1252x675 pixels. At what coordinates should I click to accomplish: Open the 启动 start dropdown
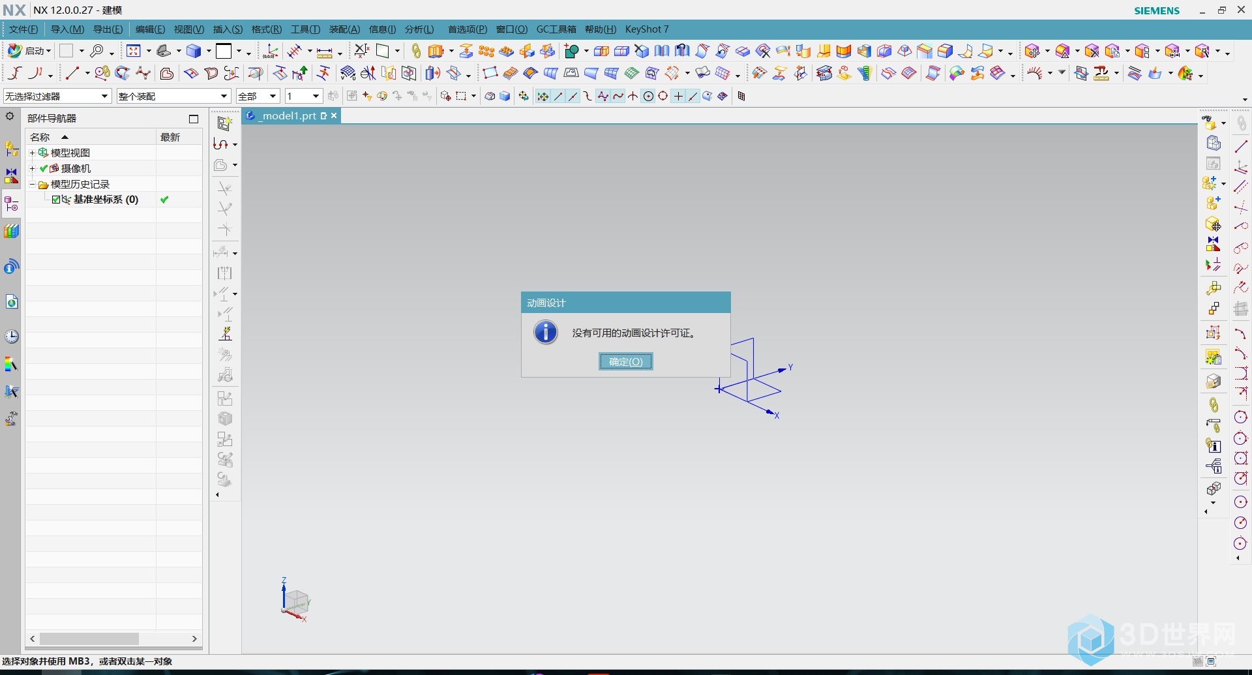(29, 51)
